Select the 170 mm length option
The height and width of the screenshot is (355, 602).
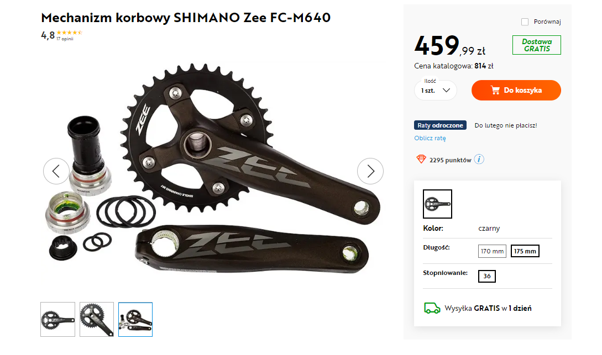(492, 251)
